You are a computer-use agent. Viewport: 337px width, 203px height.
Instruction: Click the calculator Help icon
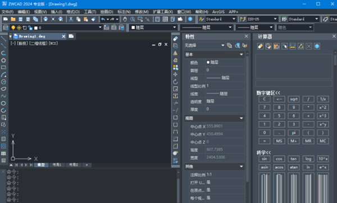coord(317,46)
